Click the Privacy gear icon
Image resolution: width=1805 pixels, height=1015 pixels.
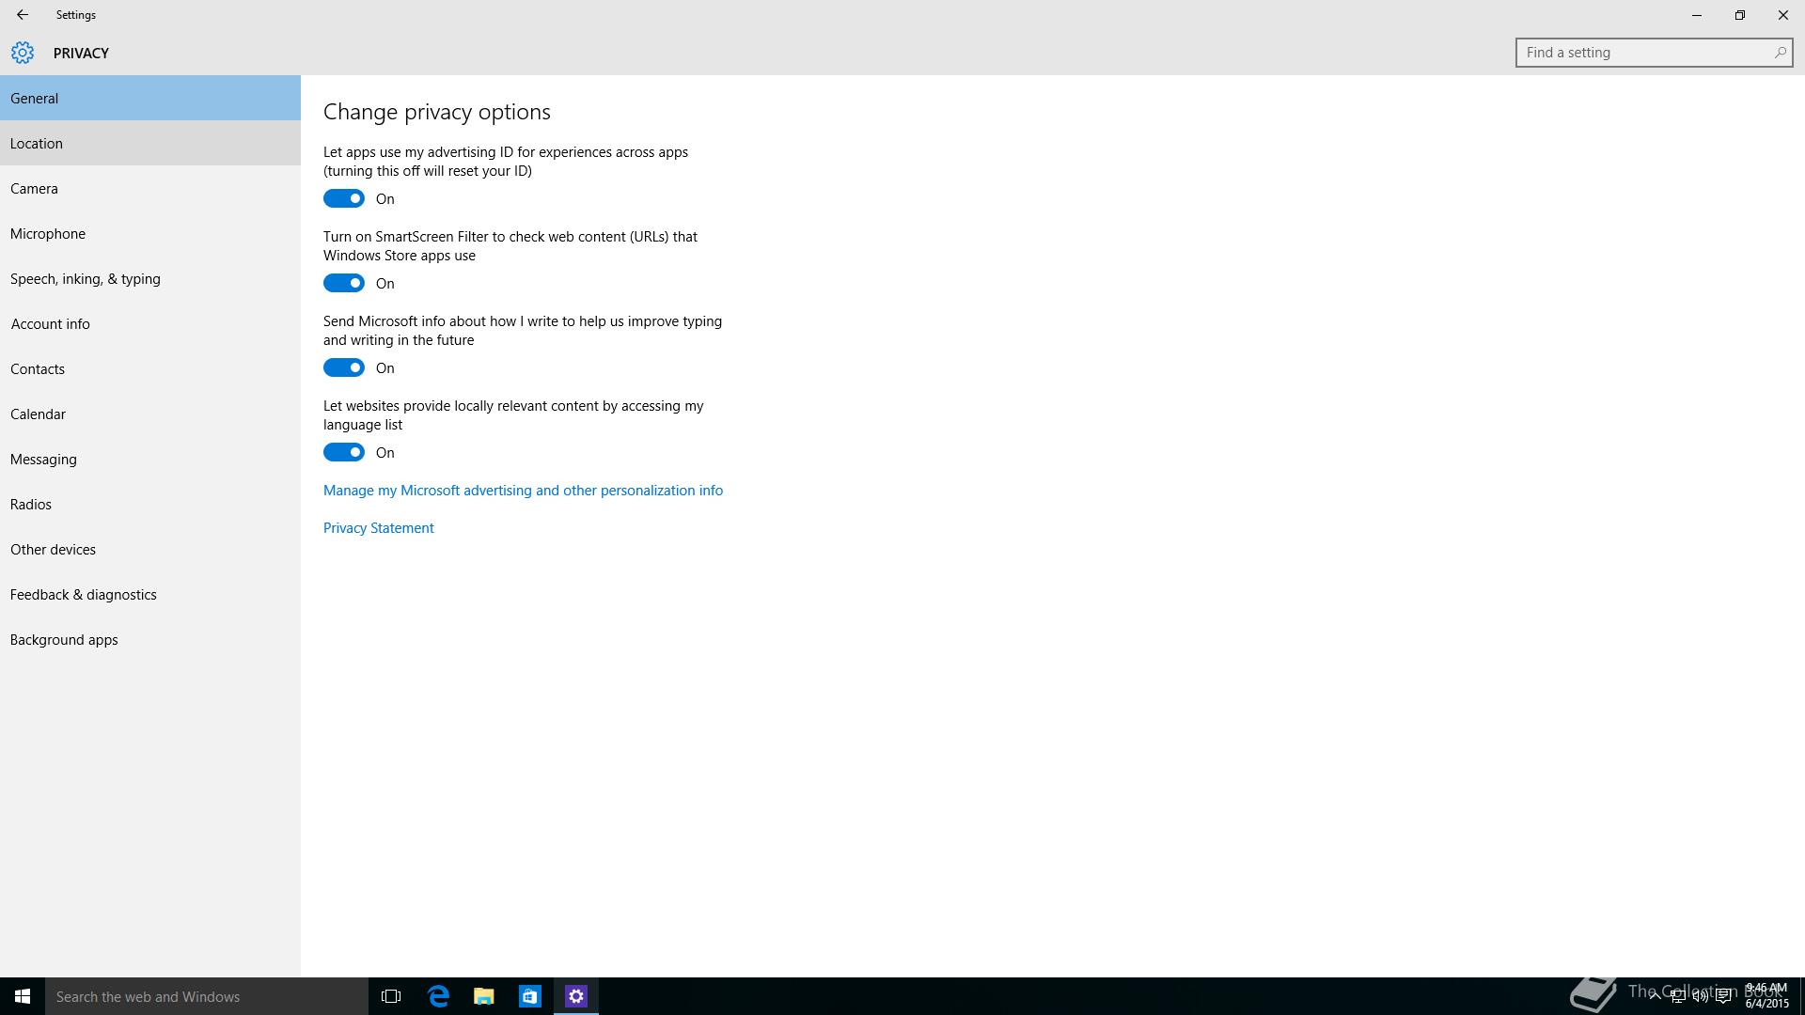point(23,53)
